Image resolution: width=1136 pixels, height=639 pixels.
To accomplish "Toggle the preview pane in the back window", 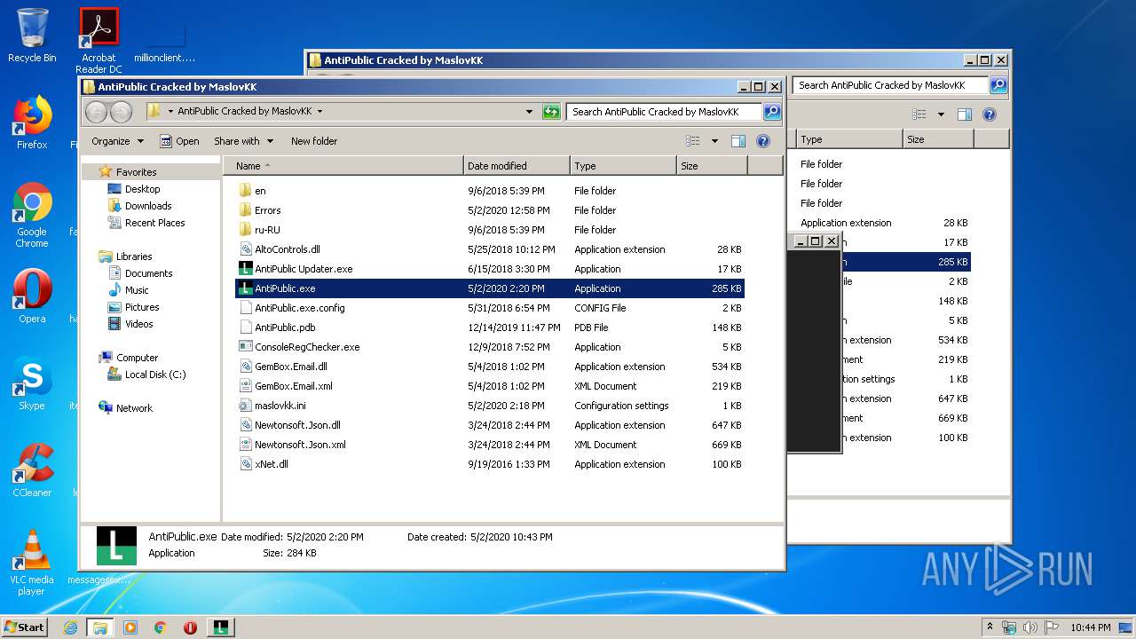I will [x=965, y=114].
